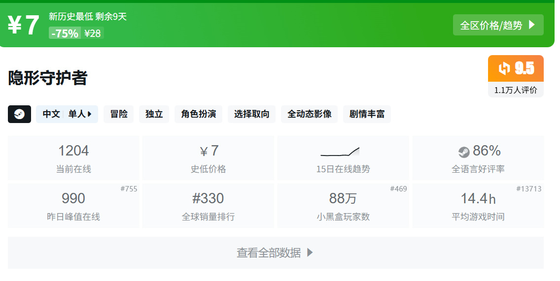Click the 990 昨日峰值在线 card
This screenshot has height=281, width=560.
(73, 206)
